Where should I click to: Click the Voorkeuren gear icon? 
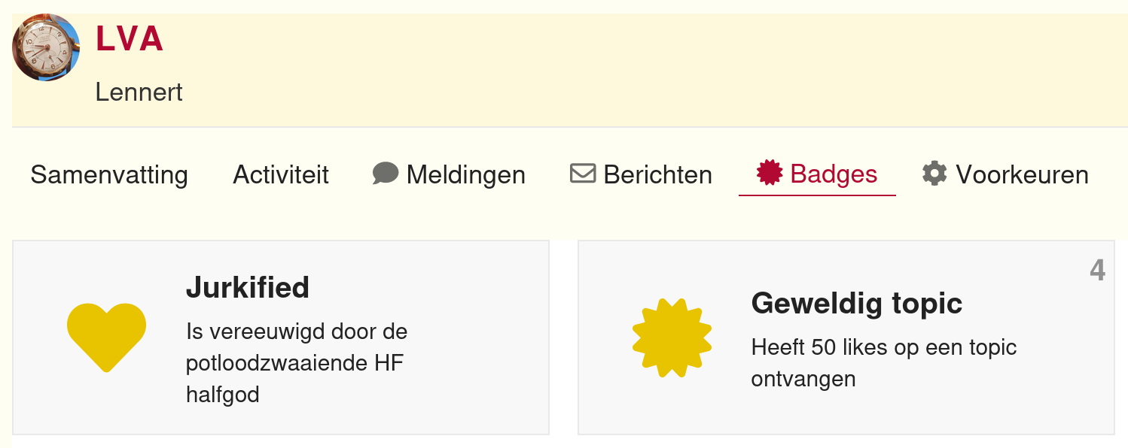pos(934,174)
